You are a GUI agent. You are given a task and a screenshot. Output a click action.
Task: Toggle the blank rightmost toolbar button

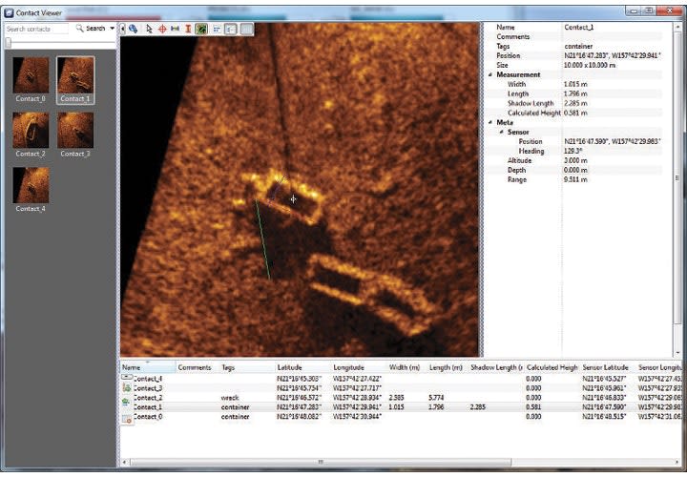246,30
